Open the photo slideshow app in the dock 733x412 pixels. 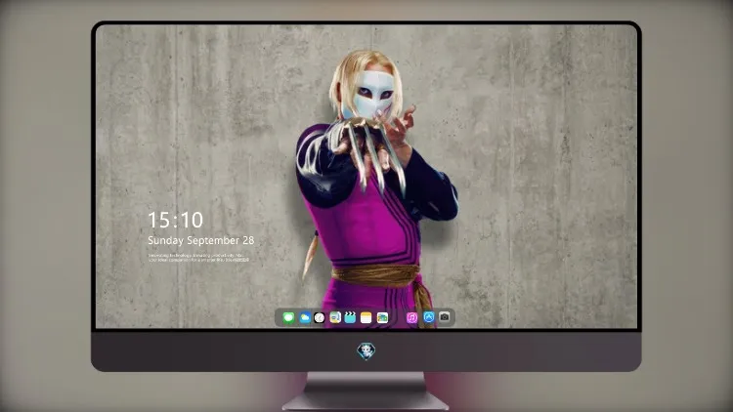click(382, 317)
